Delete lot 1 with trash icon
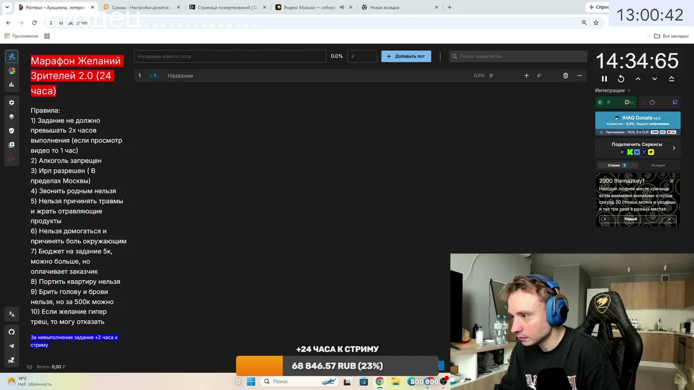The width and height of the screenshot is (694, 390). pyautogui.click(x=566, y=76)
